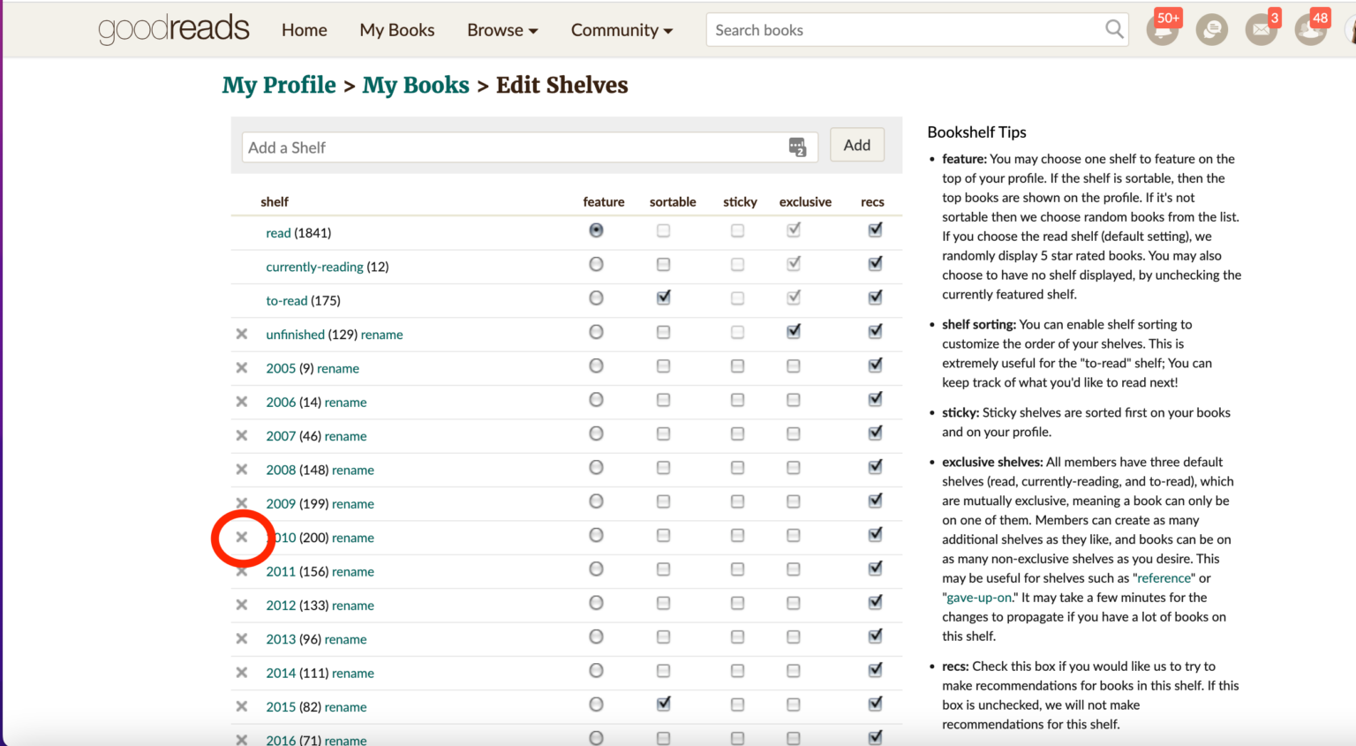Image resolution: width=1356 pixels, height=746 pixels.
Task: Uncheck recs for the 2011 shelf
Action: pos(875,568)
